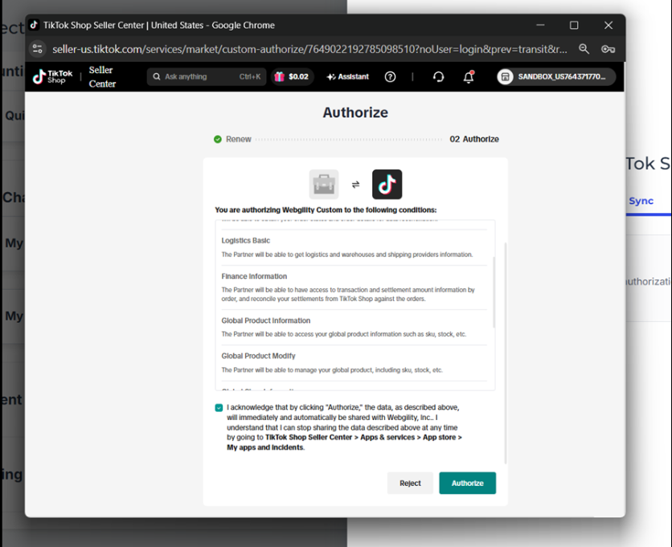Click the Logistics Basic permission heading
The height and width of the screenshot is (547, 672).
tap(246, 241)
